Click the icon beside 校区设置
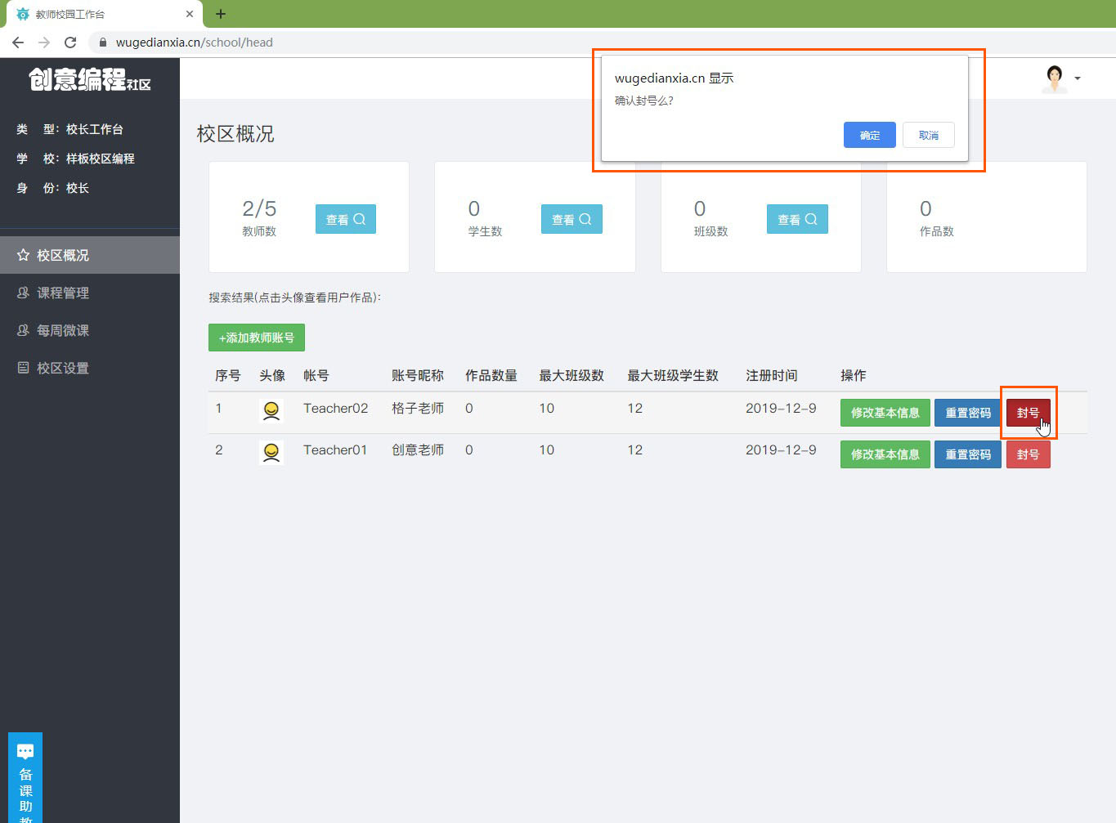This screenshot has height=823, width=1116. click(23, 368)
